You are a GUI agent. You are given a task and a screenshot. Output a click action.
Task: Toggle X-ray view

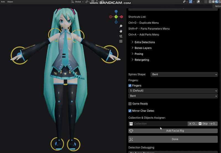[206, 2]
